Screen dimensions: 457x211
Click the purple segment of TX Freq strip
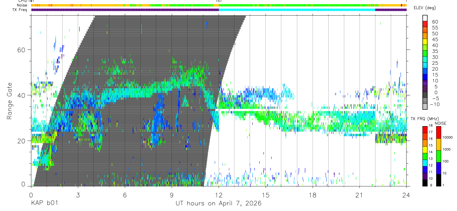pyautogui.click(x=125, y=10)
